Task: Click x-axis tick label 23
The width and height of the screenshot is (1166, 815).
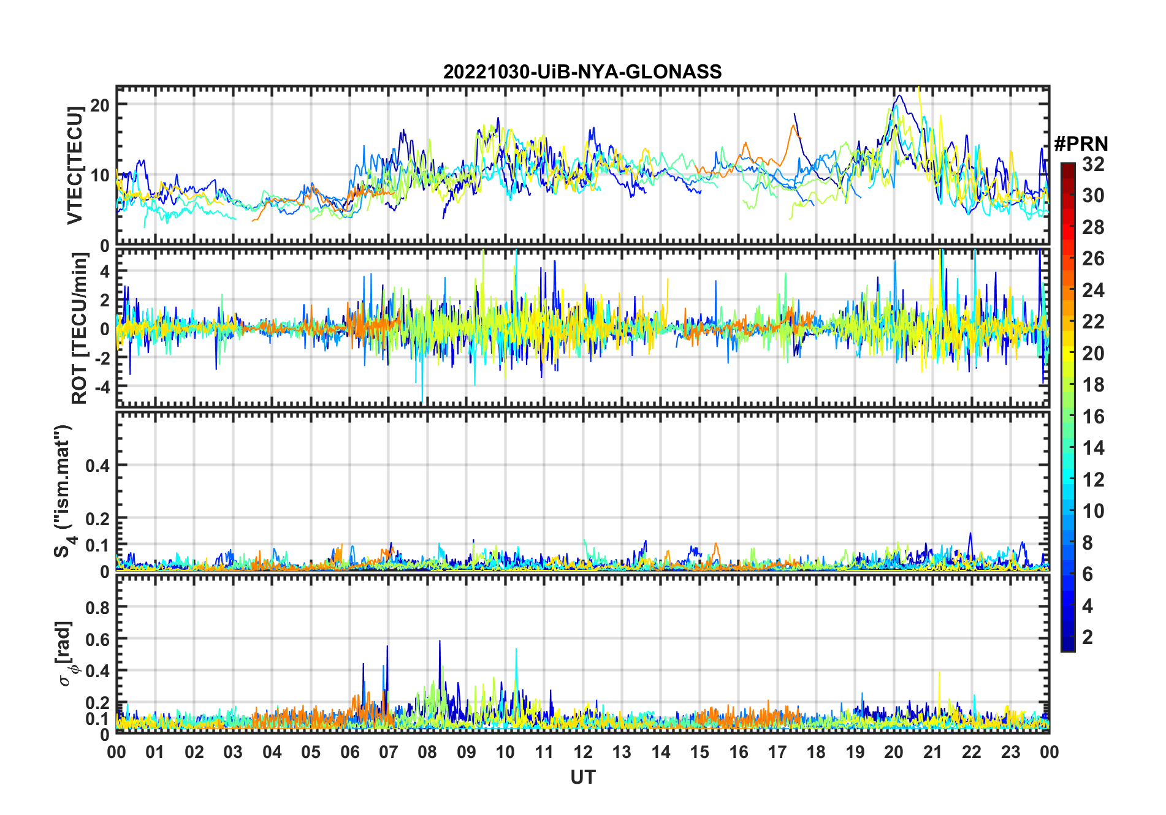Action: pyautogui.click(x=1010, y=752)
